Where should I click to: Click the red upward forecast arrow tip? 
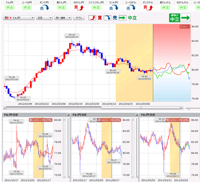189,64
